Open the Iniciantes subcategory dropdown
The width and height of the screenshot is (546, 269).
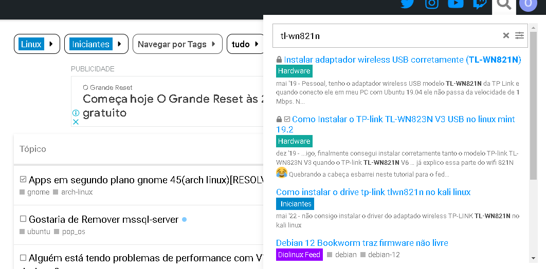tap(96, 44)
